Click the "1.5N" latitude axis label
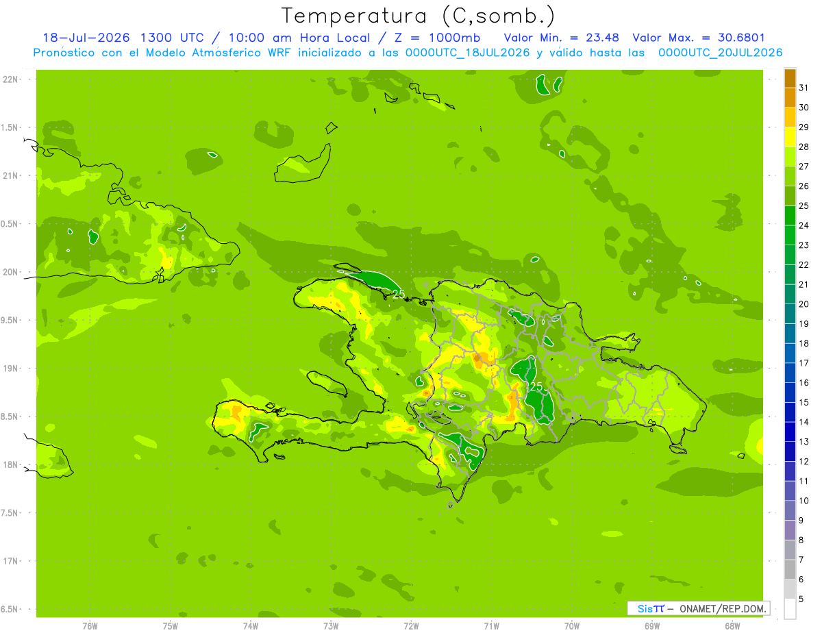822x635 pixels. 10,127
